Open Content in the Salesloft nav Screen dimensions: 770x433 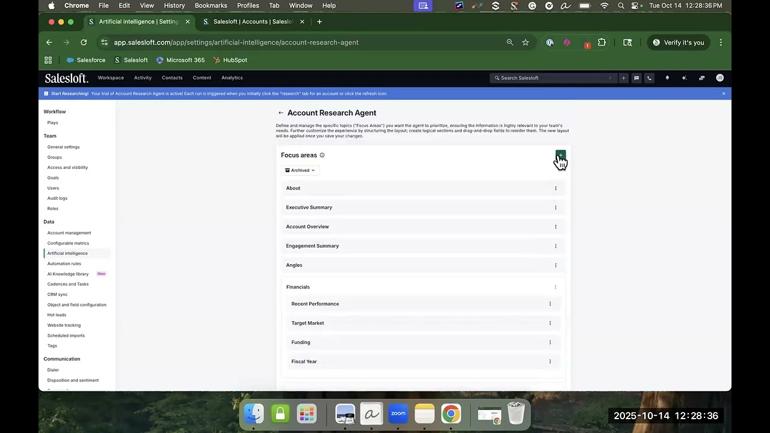coord(202,78)
